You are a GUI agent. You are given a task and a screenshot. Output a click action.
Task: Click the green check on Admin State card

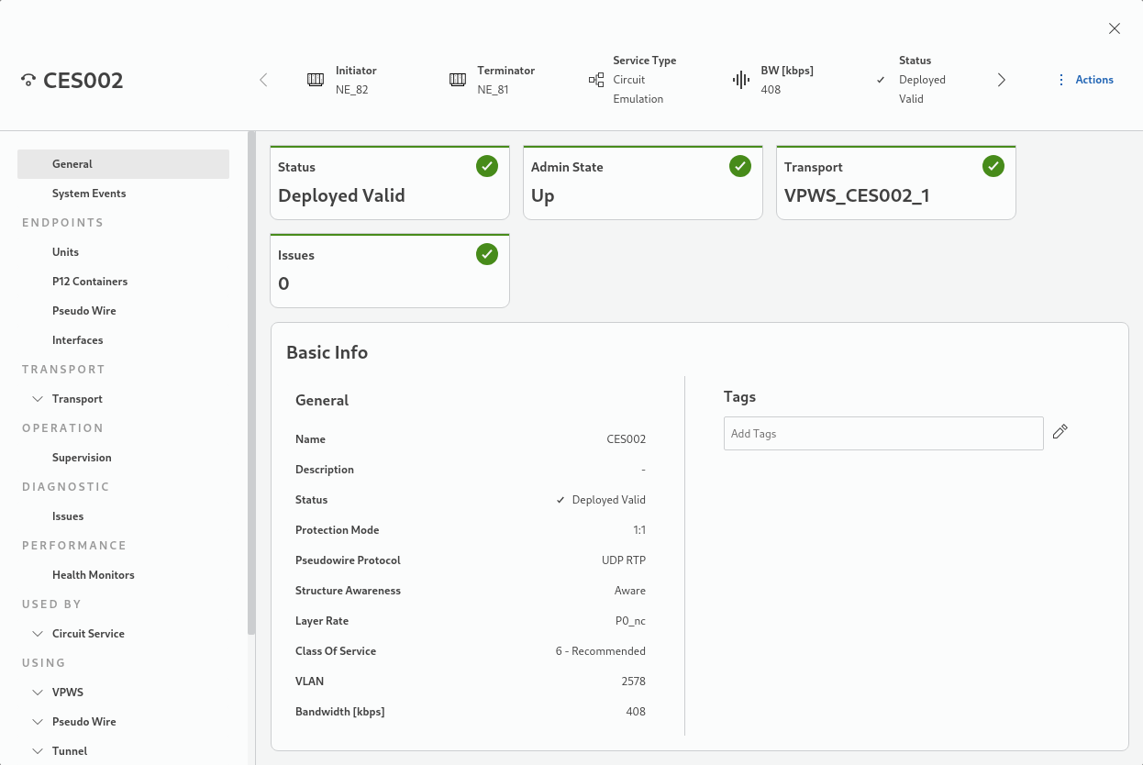pos(740,166)
